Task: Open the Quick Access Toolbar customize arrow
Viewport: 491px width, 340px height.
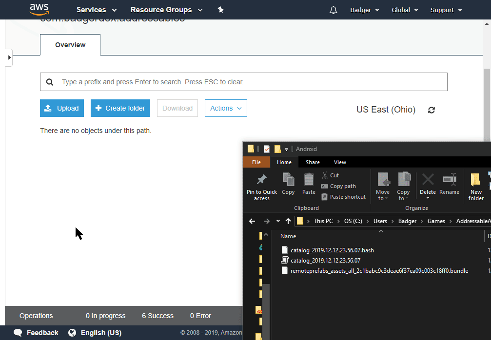Action: (286, 149)
